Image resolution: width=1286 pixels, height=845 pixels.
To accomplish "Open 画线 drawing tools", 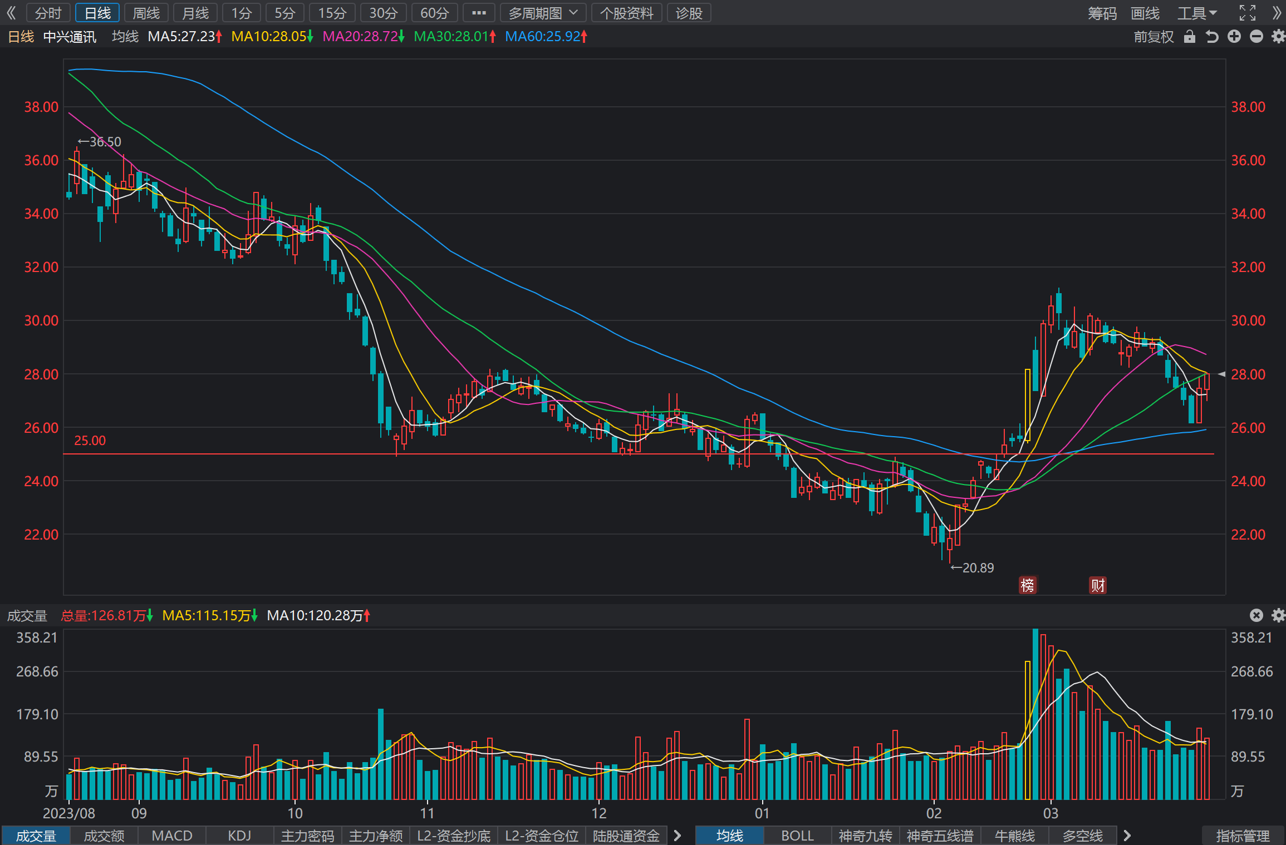I will (x=1145, y=13).
